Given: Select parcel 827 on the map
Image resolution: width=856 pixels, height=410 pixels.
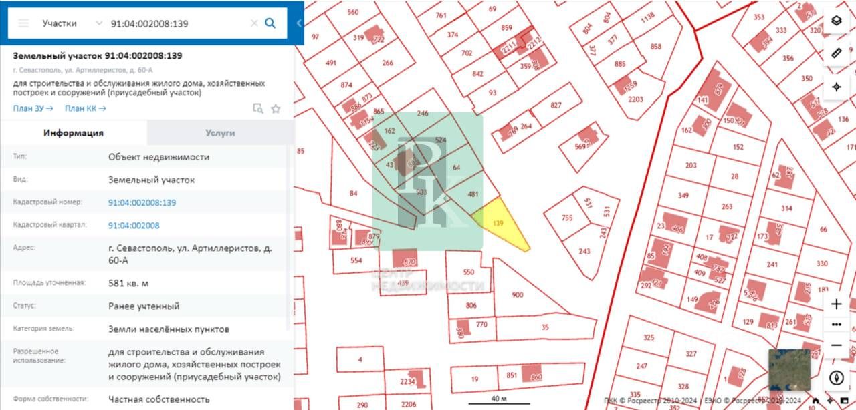Looking at the screenshot, I should pyautogui.click(x=556, y=106).
